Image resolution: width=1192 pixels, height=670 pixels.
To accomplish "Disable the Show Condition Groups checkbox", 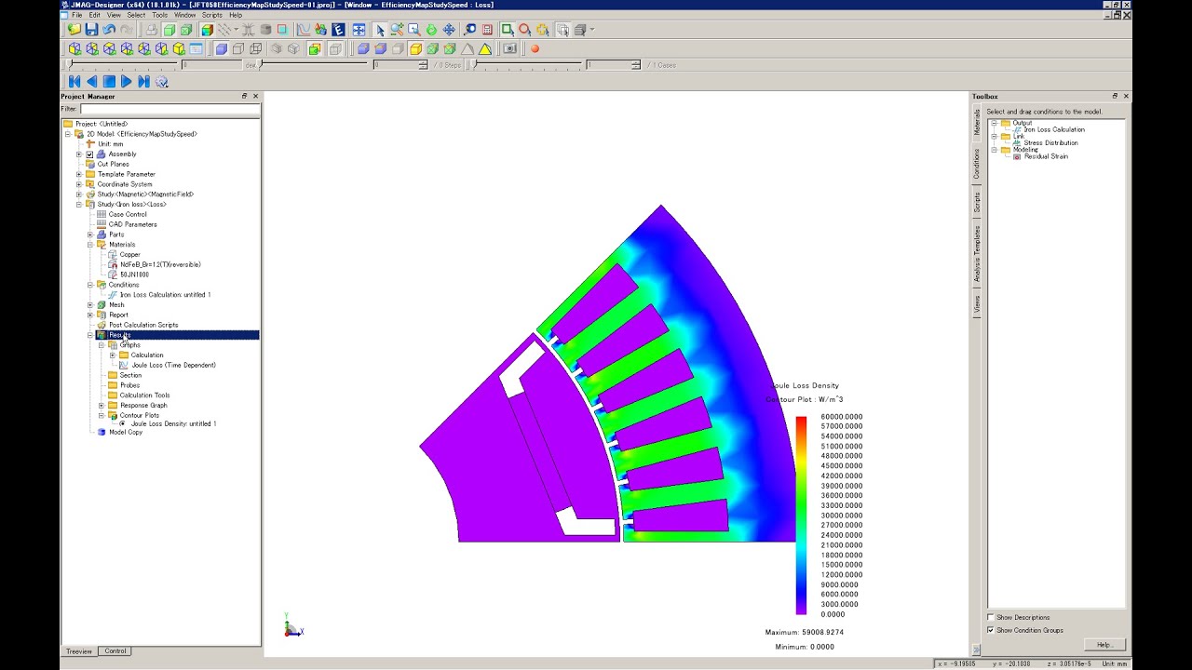I will 991,630.
